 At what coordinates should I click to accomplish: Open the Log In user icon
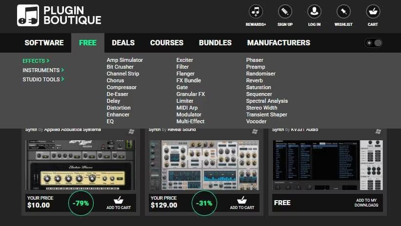(x=314, y=12)
